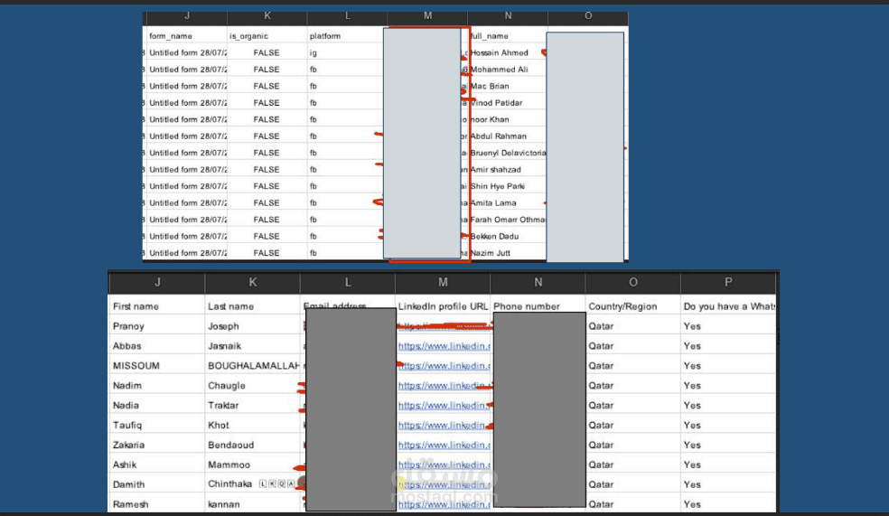The image size is (889, 516).
Task: Select the Mohammed Ali name cell
Action: [x=508, y=70]
